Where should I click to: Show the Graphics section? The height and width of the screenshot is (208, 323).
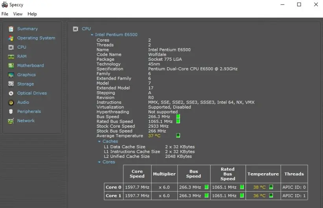coord(27,75)
